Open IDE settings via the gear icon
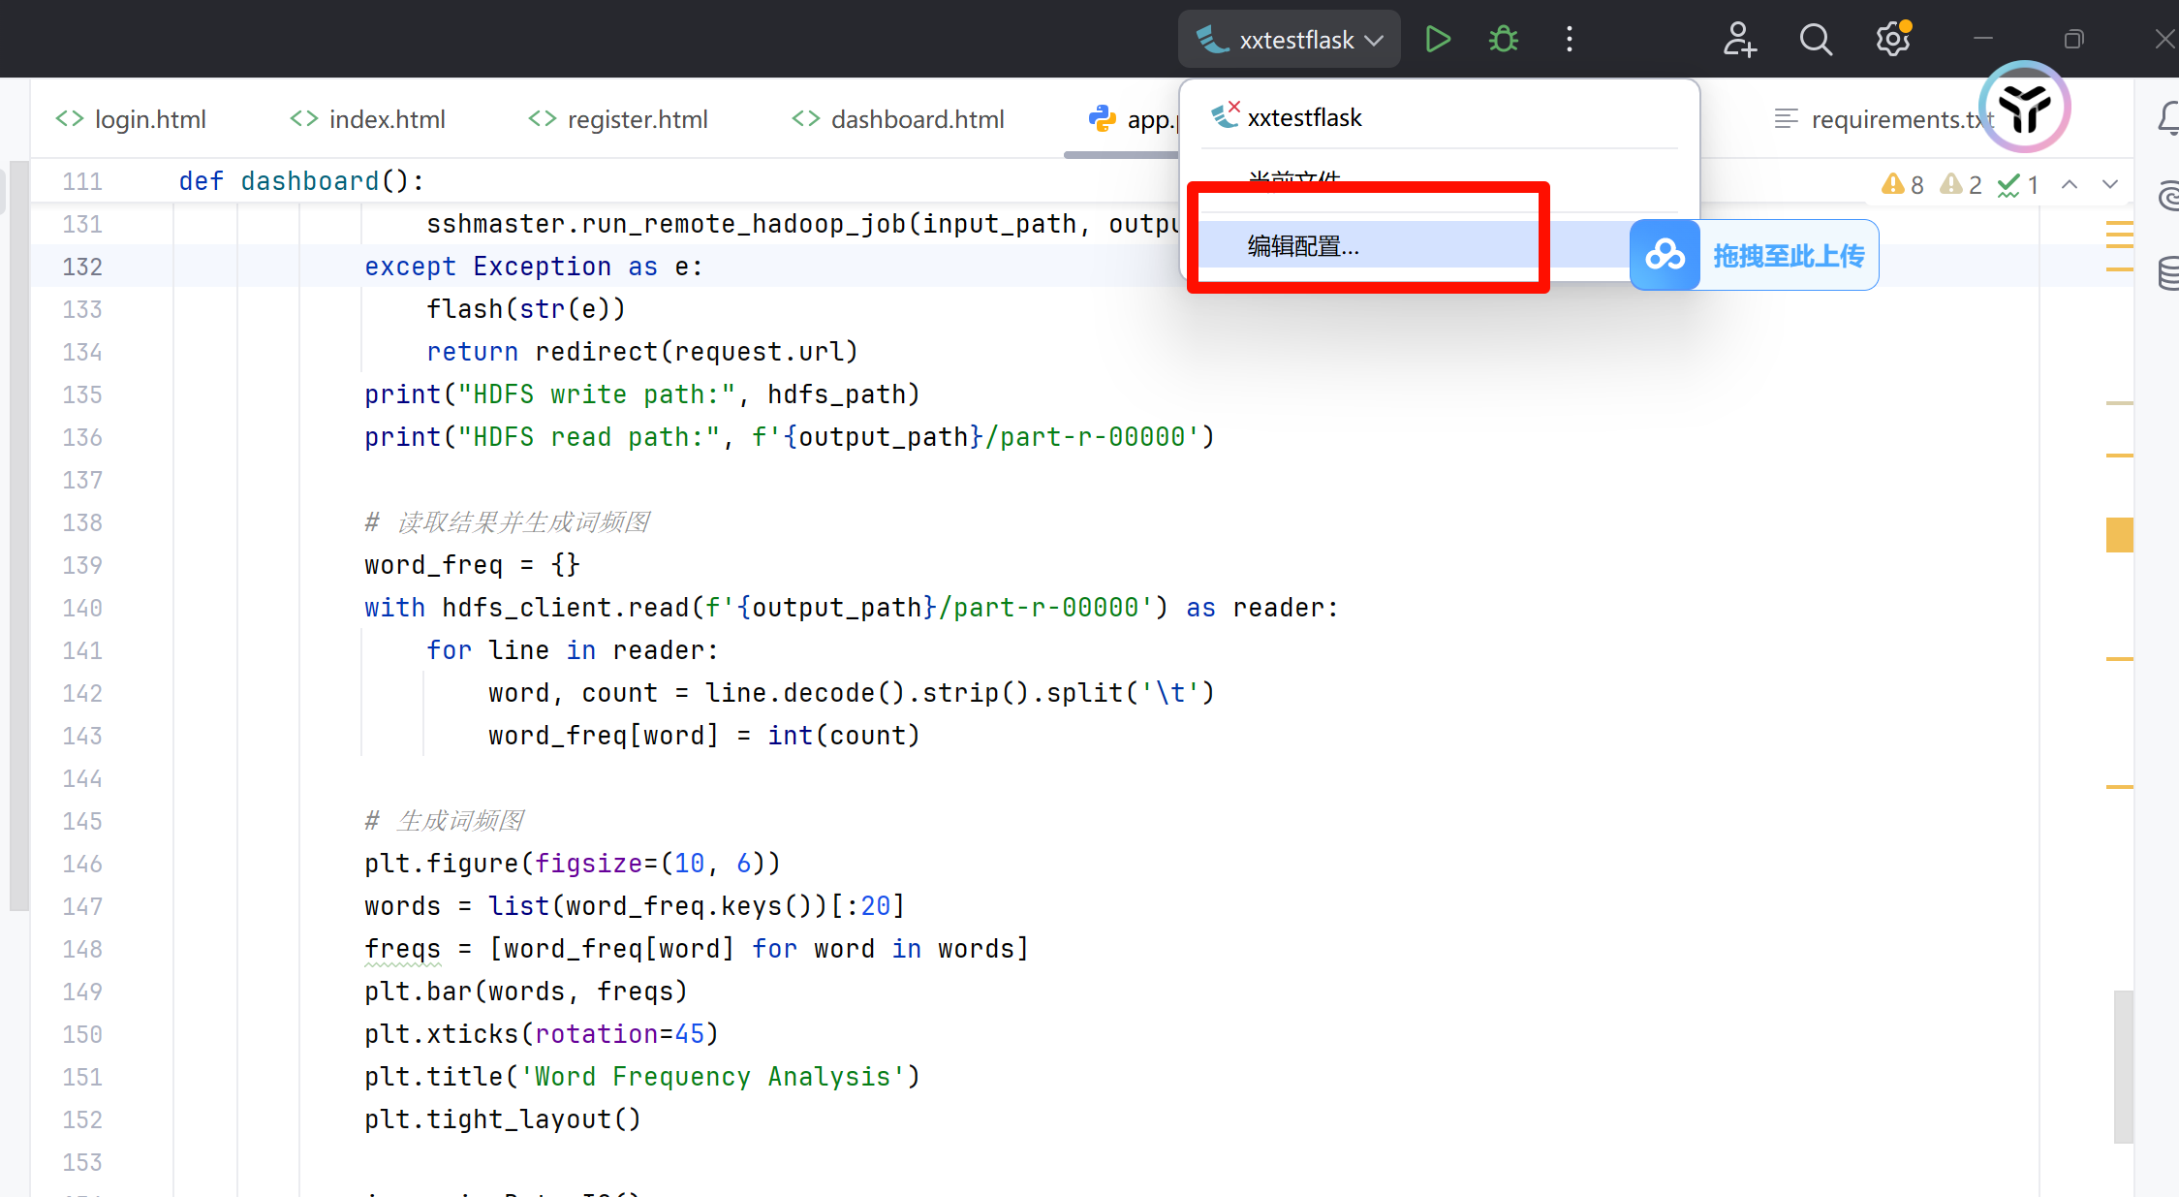The width and height of the screenshot is (2179, 1197). tap(1891, 39)
